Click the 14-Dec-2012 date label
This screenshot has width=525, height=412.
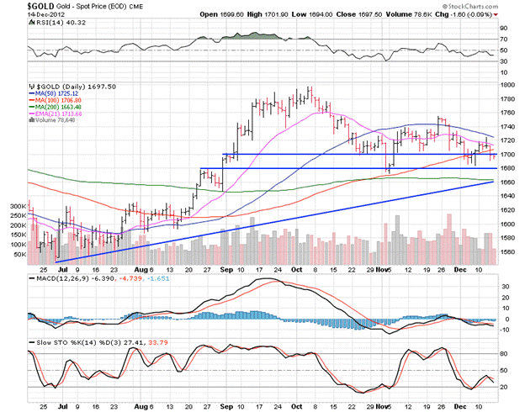coord(26,16)
